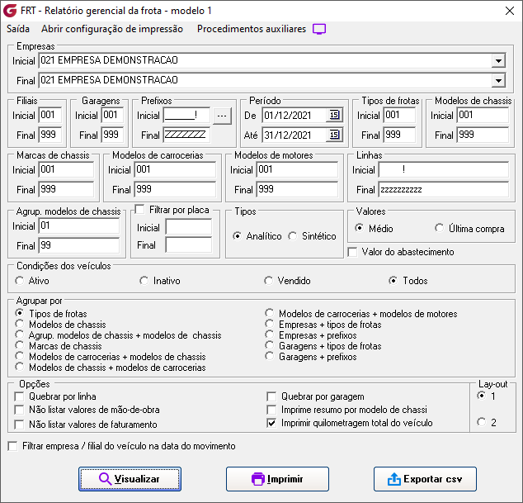
Task: Expand the Empresas Final dropdown
Action: [498, 81]
